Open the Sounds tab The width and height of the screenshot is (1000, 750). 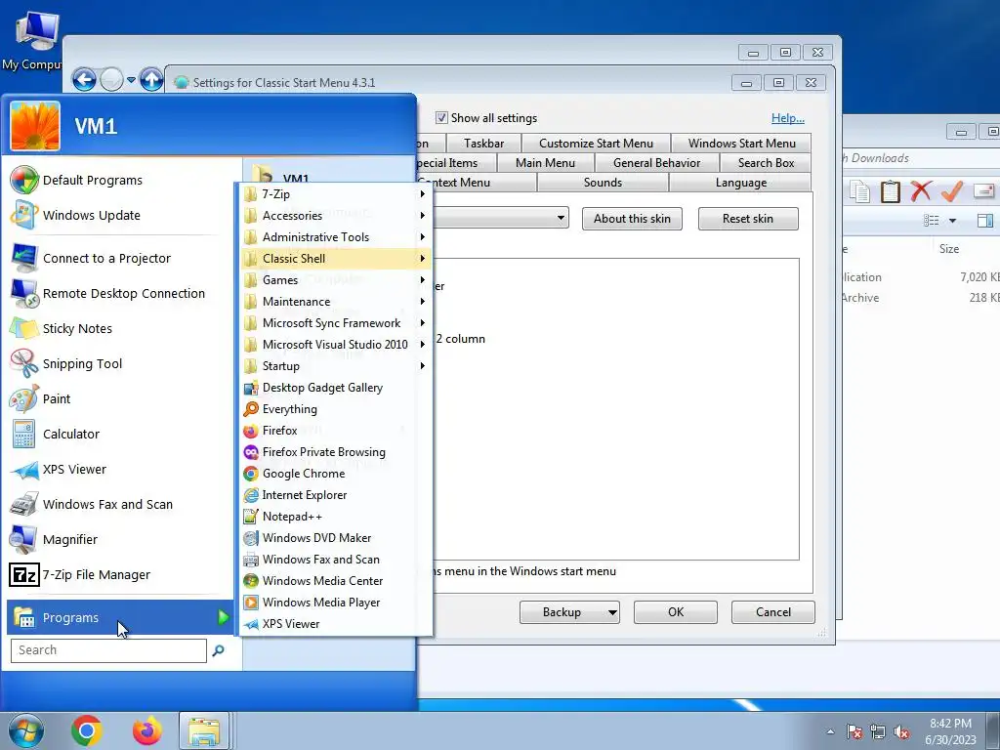(x=603, y=183)
